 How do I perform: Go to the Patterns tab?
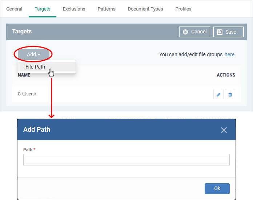tap(107, 9)
